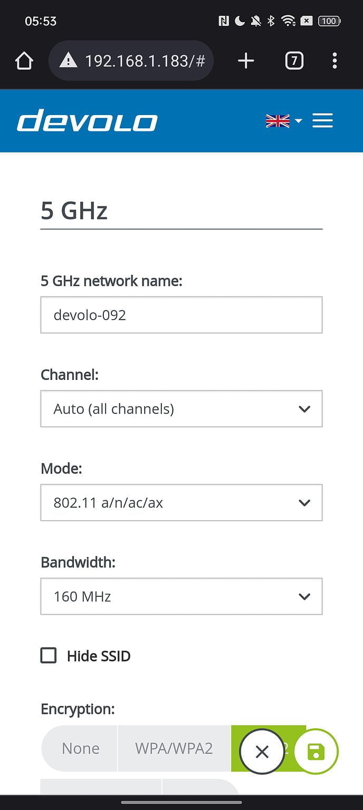Tap the green floppy-disk save icon
This screenshot has height=810, width=363.
click(x=316, y=750)
